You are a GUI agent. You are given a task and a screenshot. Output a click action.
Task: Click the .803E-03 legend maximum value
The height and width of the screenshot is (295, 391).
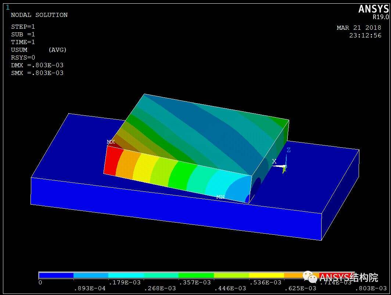(371, 288)
